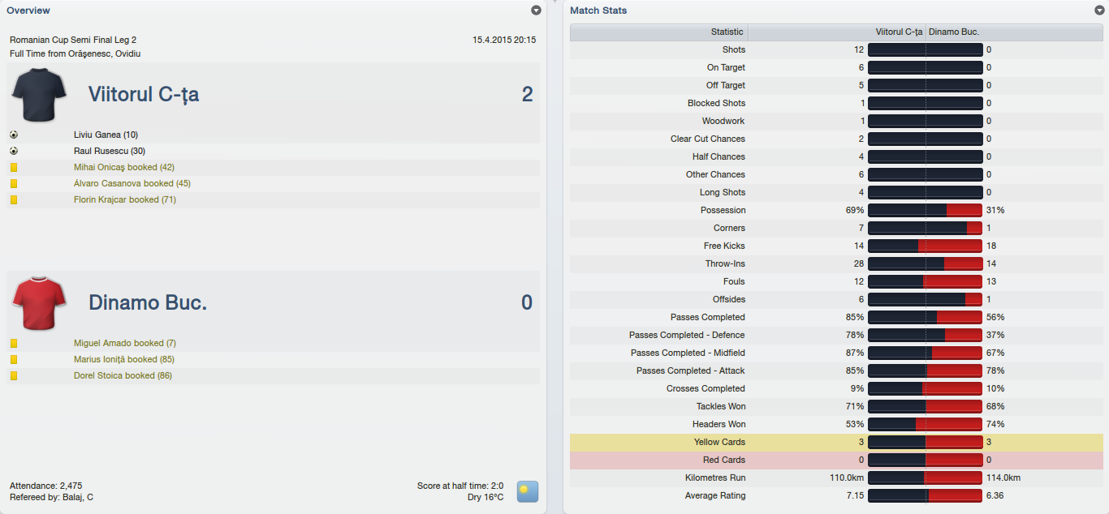Open the Match Stats panel dropdown arrow
This screenshot has height=514, width=1109.
pyautogui.click(x=1099, y=11)
